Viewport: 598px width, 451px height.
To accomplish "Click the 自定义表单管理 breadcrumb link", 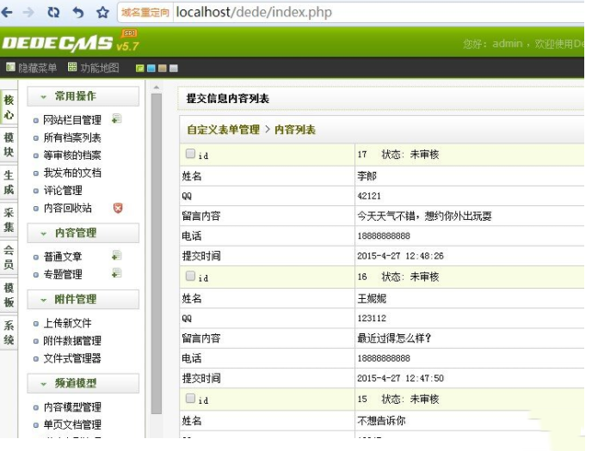I will coord(223,130).
